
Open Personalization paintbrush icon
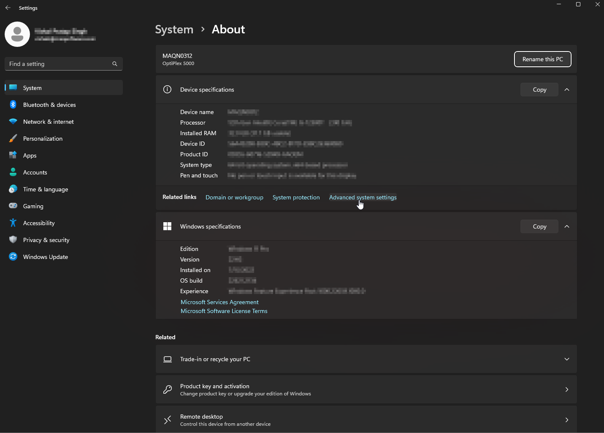(x=13, y=139)
